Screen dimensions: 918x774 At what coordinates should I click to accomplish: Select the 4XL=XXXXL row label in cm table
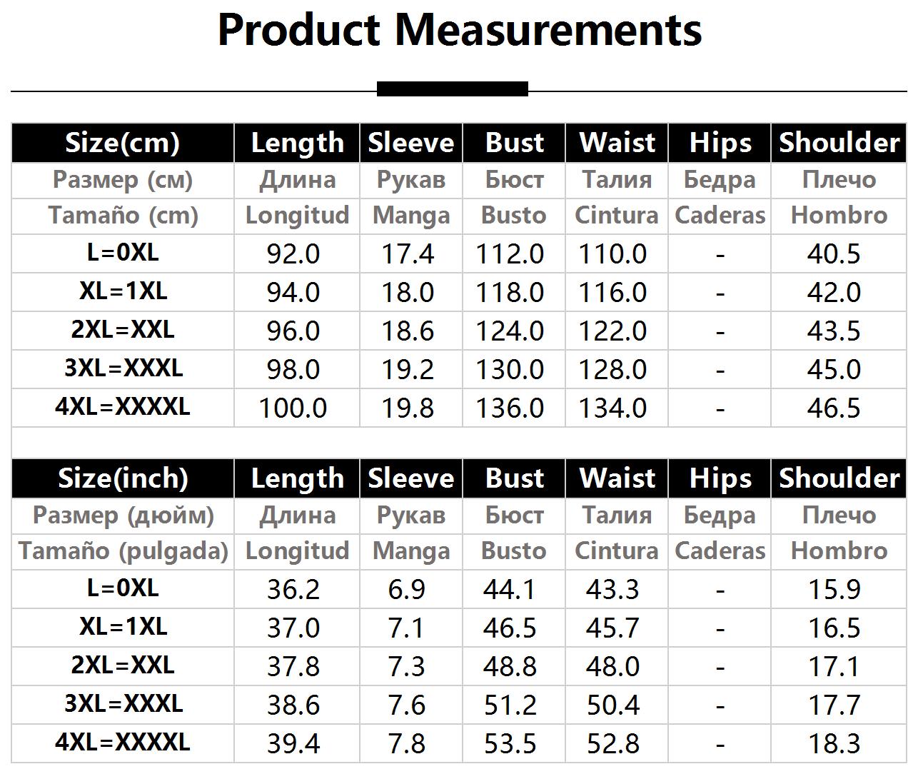point(123,407)
